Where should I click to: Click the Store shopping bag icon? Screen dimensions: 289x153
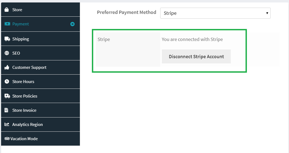click(x=7, y=10)
